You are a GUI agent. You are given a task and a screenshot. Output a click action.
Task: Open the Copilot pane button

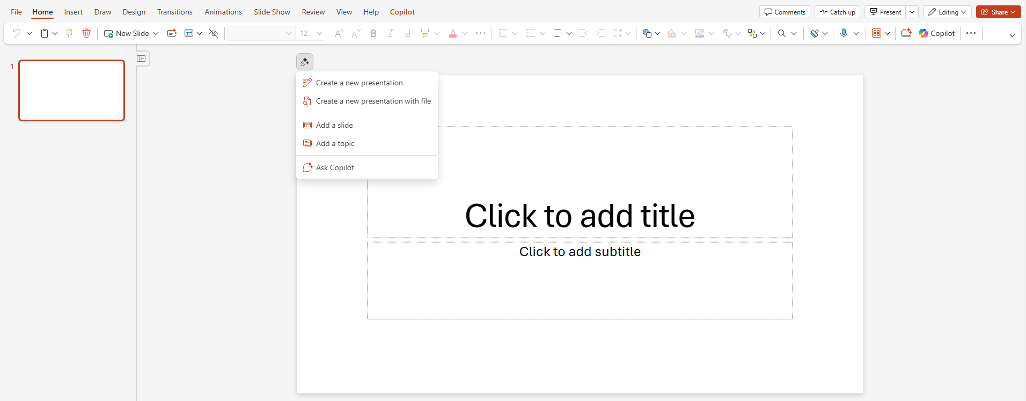937,33
